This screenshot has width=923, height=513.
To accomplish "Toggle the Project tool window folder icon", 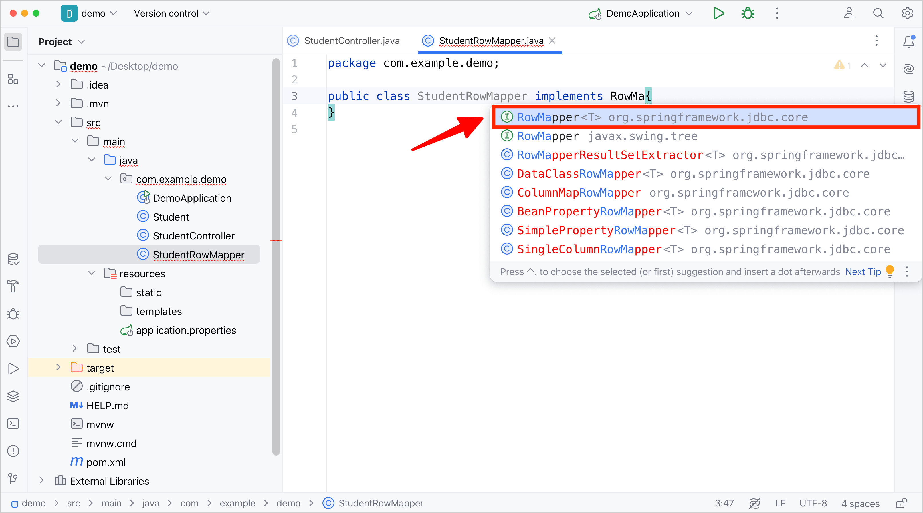I will coord(13,42).
